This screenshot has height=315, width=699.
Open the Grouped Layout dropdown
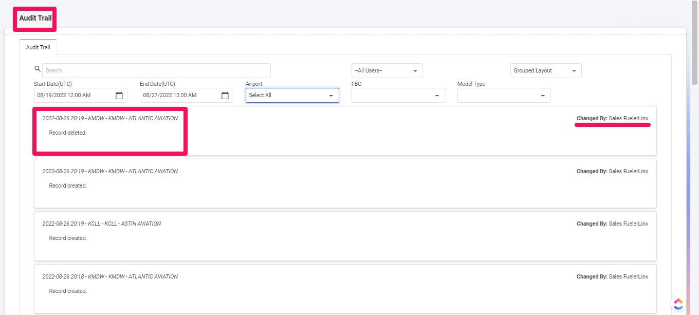546,71
